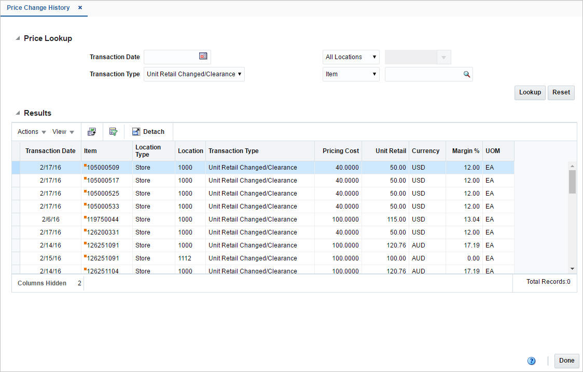Click the Lookup button
Image resolution: width=583 pixels, height=372 pixels.
tap(530, 92)
